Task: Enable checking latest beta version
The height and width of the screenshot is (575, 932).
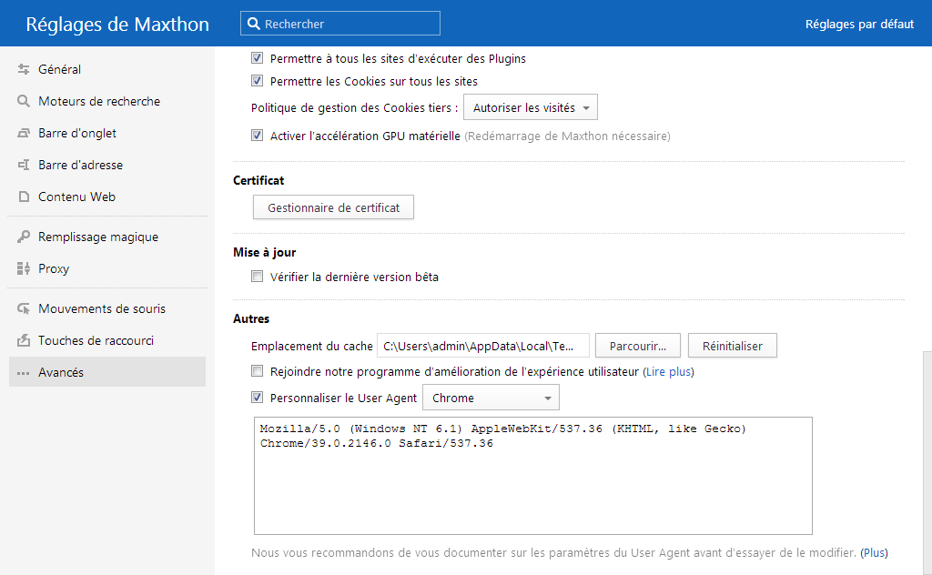Action: pos(257,277)
